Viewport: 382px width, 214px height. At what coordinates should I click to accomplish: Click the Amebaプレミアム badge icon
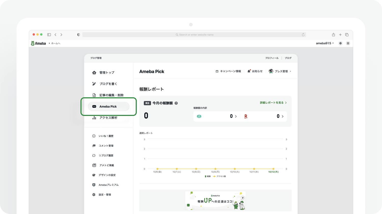[94, 185]
